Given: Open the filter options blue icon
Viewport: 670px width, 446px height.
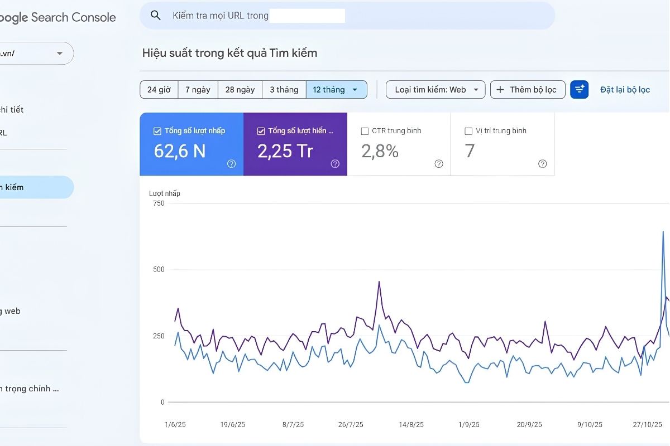Looking at the screenshot, I should coord(580,89).
